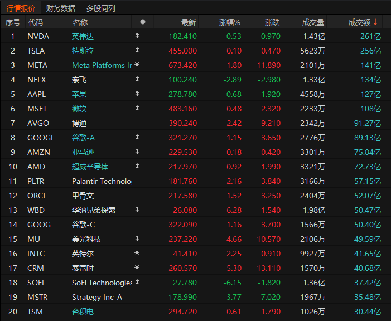Image resolution: width=391 pixels, height=321 pixels.
Task: Select the TSM ticker code
Action: 35,312
